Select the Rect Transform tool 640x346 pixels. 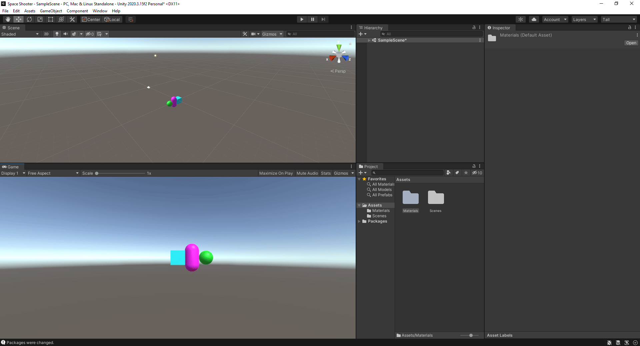coord(50,19)
